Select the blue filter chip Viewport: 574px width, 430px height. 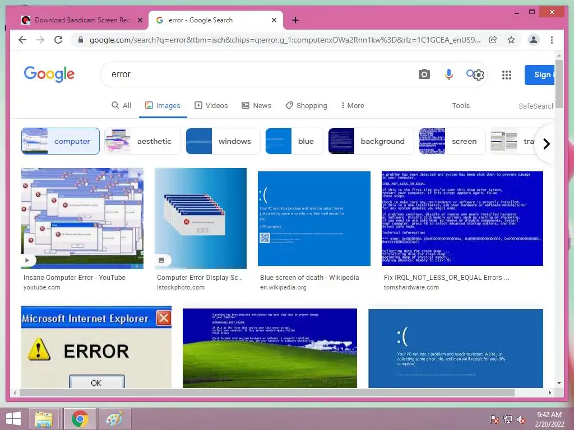[294, 141]
